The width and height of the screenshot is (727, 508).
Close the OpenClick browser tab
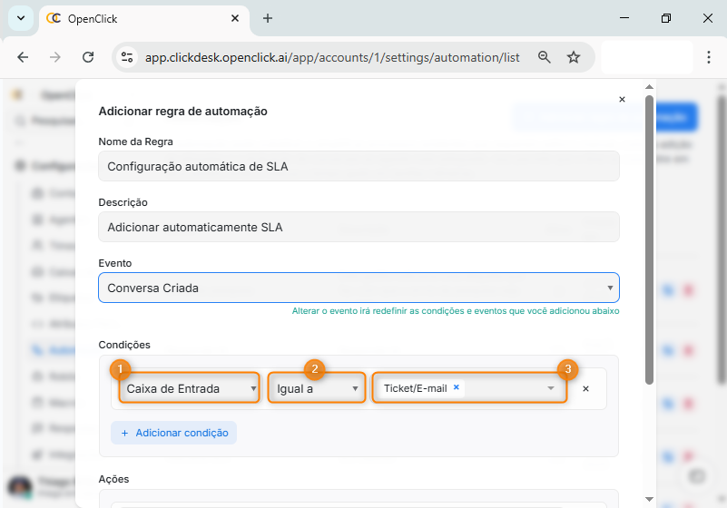point(235,18)
